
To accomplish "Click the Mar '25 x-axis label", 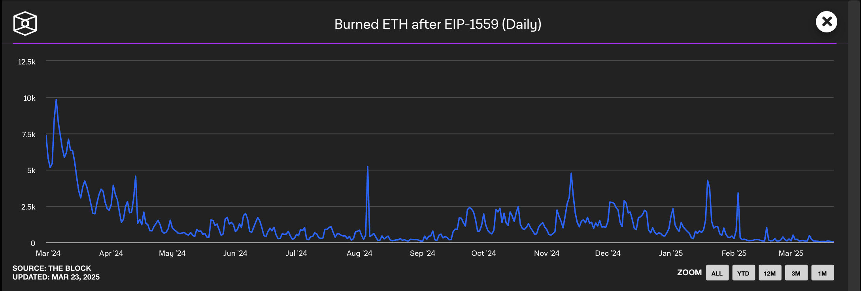I will click(791, 253).
